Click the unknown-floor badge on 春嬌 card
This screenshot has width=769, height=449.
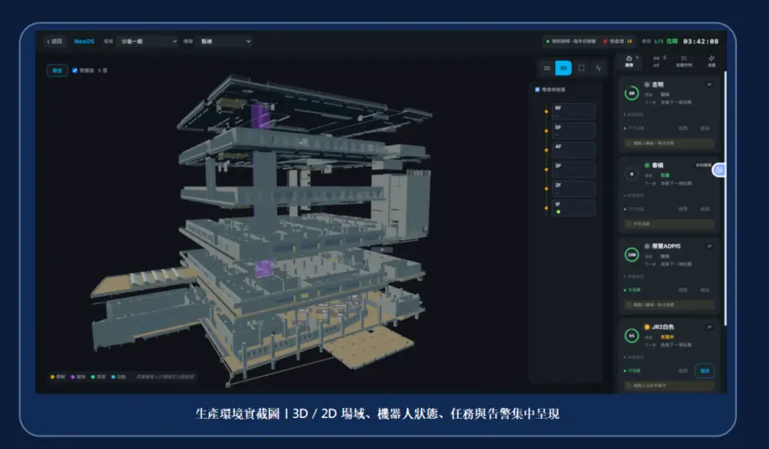704,165
